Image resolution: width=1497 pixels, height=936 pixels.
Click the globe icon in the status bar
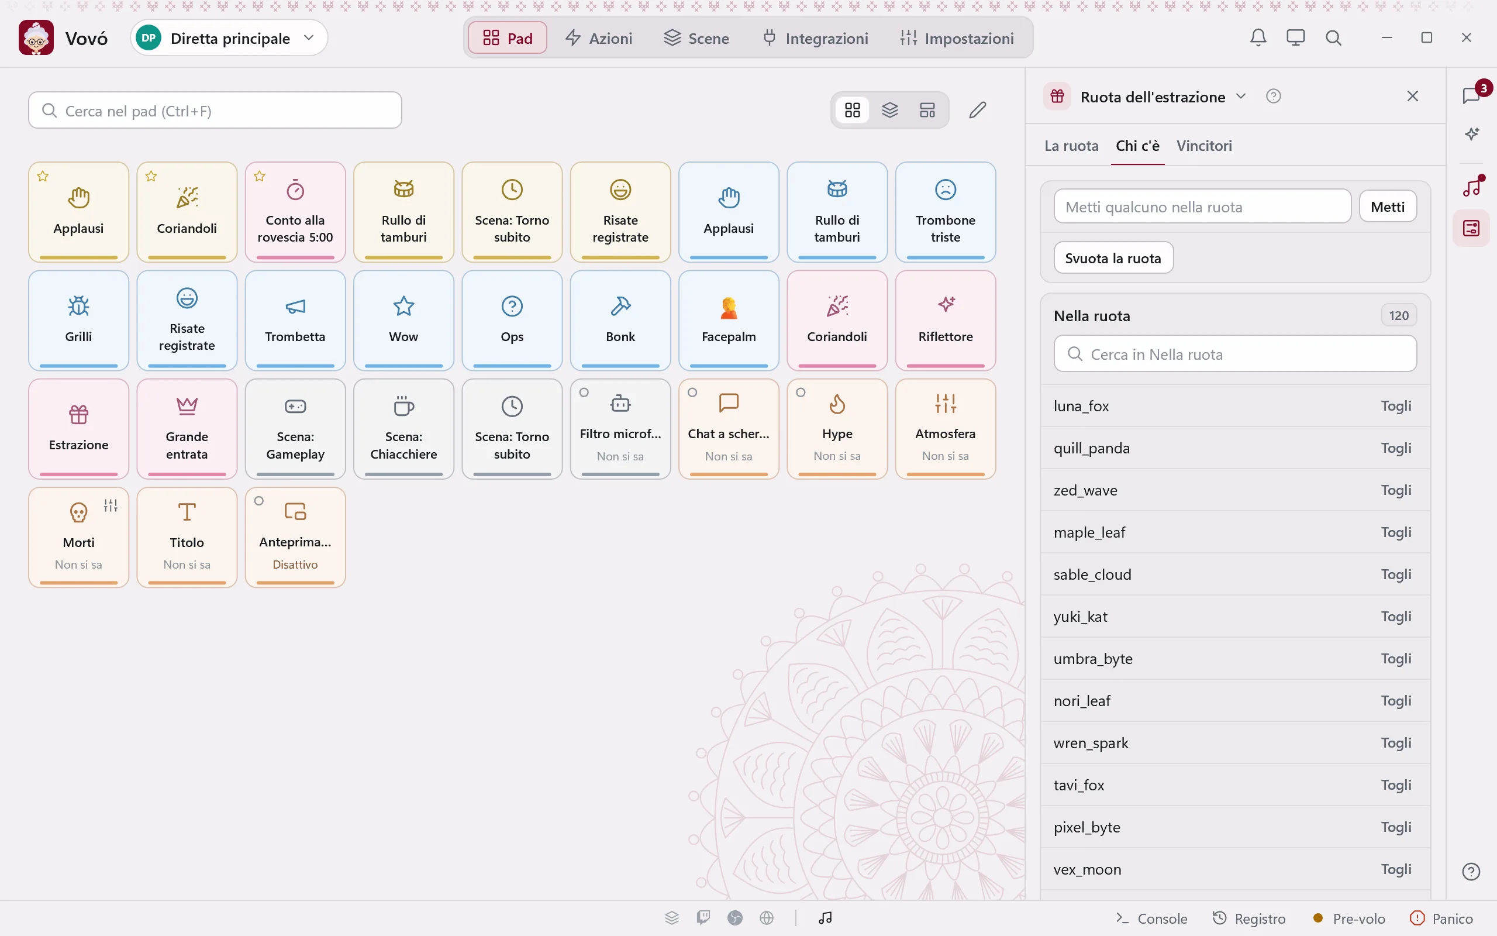tap(767, 917)
